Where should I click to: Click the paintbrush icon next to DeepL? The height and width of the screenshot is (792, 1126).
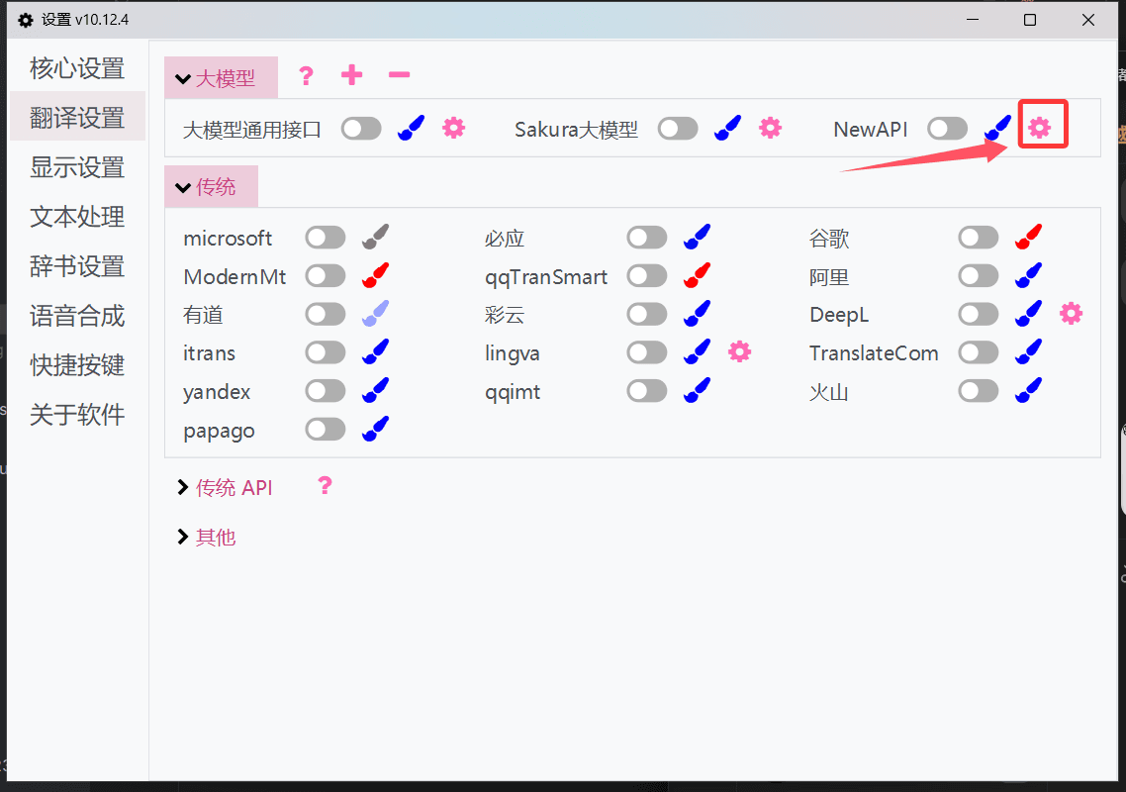(x=1029, y=313)
